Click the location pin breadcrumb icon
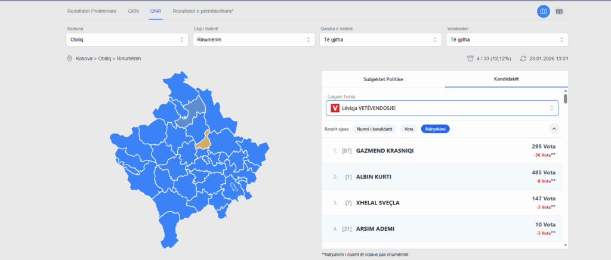This screenshot has width=611, height=260. pyautogui.click(x=70, y=58)
